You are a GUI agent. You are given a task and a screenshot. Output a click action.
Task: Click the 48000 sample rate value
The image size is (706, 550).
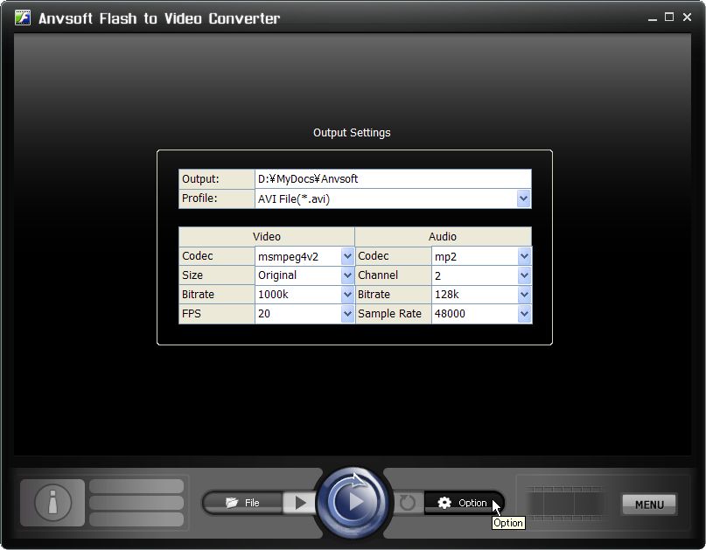[x=450, y=314]
